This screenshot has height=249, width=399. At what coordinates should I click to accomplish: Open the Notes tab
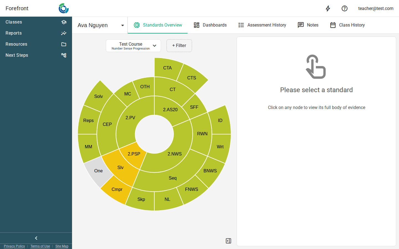point(308,25)
